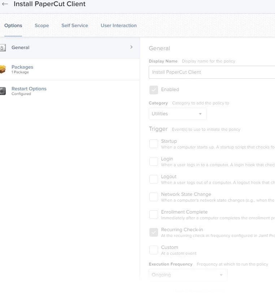Toggle the Enabled checkbox
275x293 pixels.
click(x=154, y=90)
